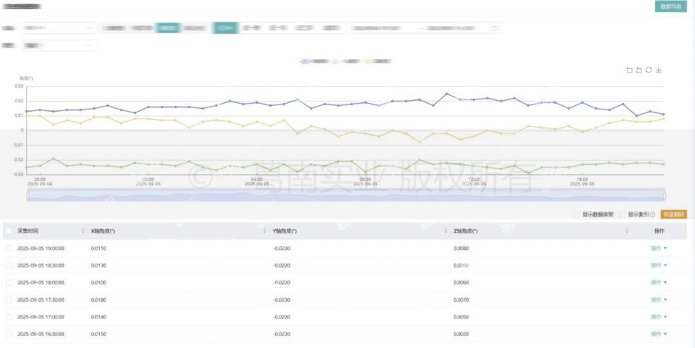This screenshot has width=695, height=348.
Task: Click the chart restore refresh icon
Action: 649,70
